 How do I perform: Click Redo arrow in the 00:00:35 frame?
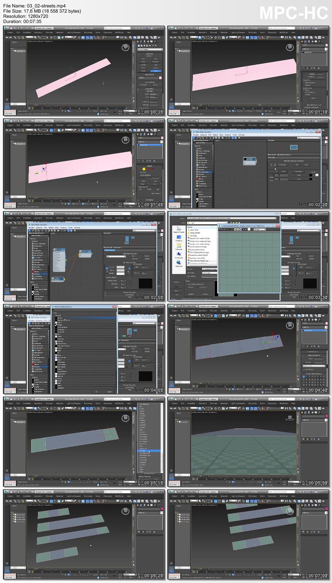point(10,37)
